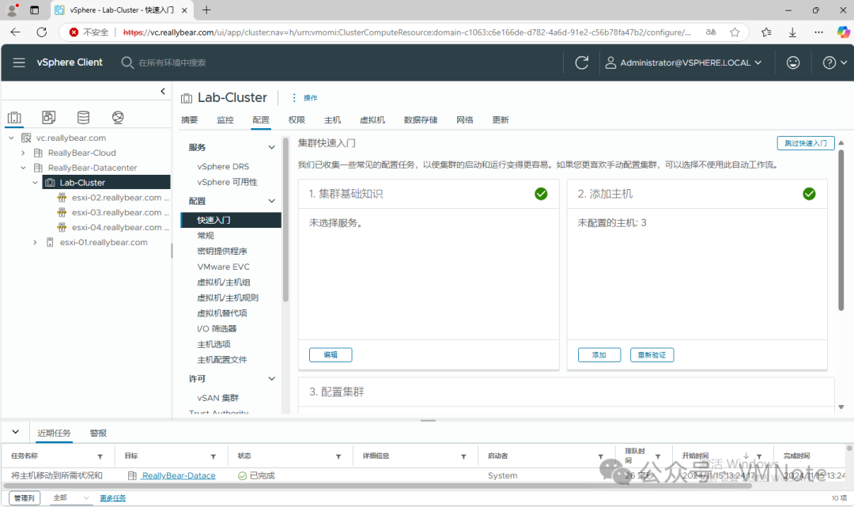The width and height of the screenshot is (854, 507).
Task: Select VMware EVC in configure menu
Action: point(223,267)
